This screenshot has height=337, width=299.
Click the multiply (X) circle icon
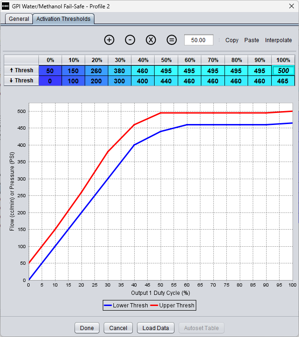151,40
